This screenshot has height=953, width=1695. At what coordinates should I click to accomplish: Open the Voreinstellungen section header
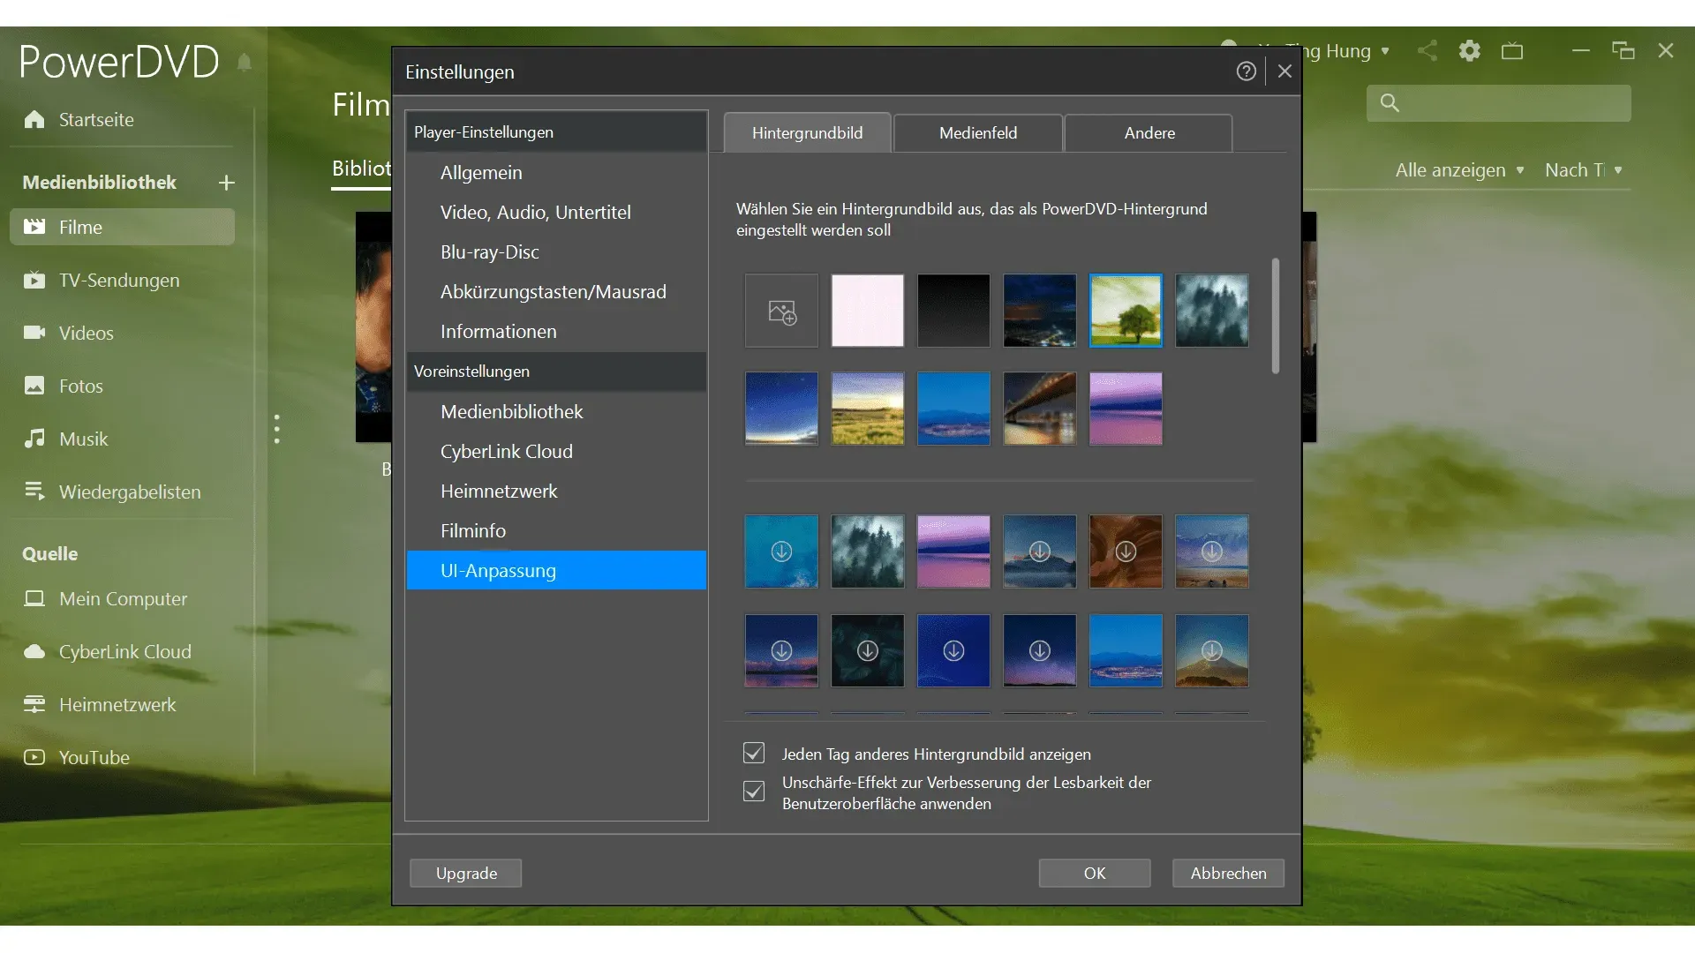tap(556, 371)
